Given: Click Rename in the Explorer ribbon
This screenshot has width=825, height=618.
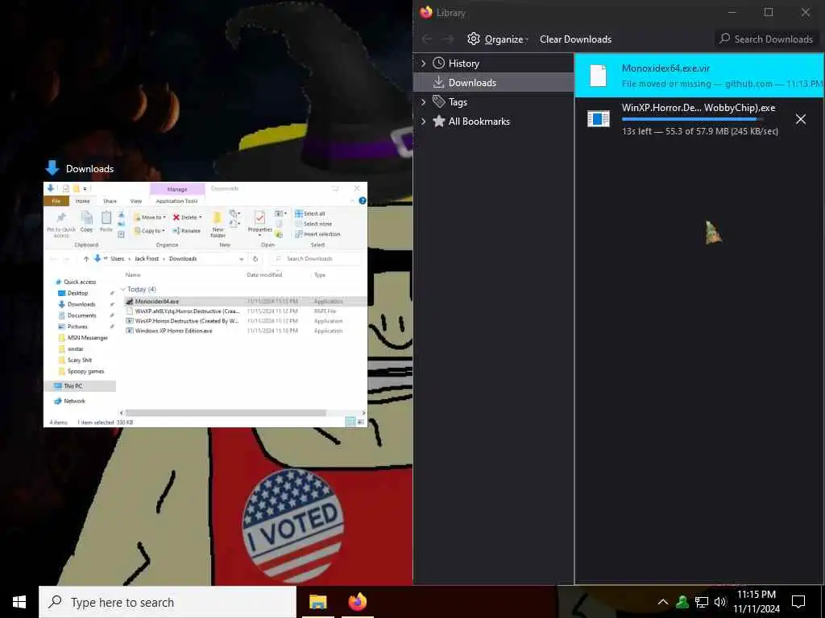Looking at the screenshot, I should coord(186,231).
